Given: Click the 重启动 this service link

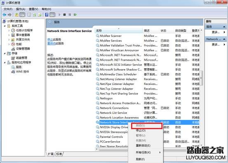Looking at the screenshot, I should coord(51,44).
